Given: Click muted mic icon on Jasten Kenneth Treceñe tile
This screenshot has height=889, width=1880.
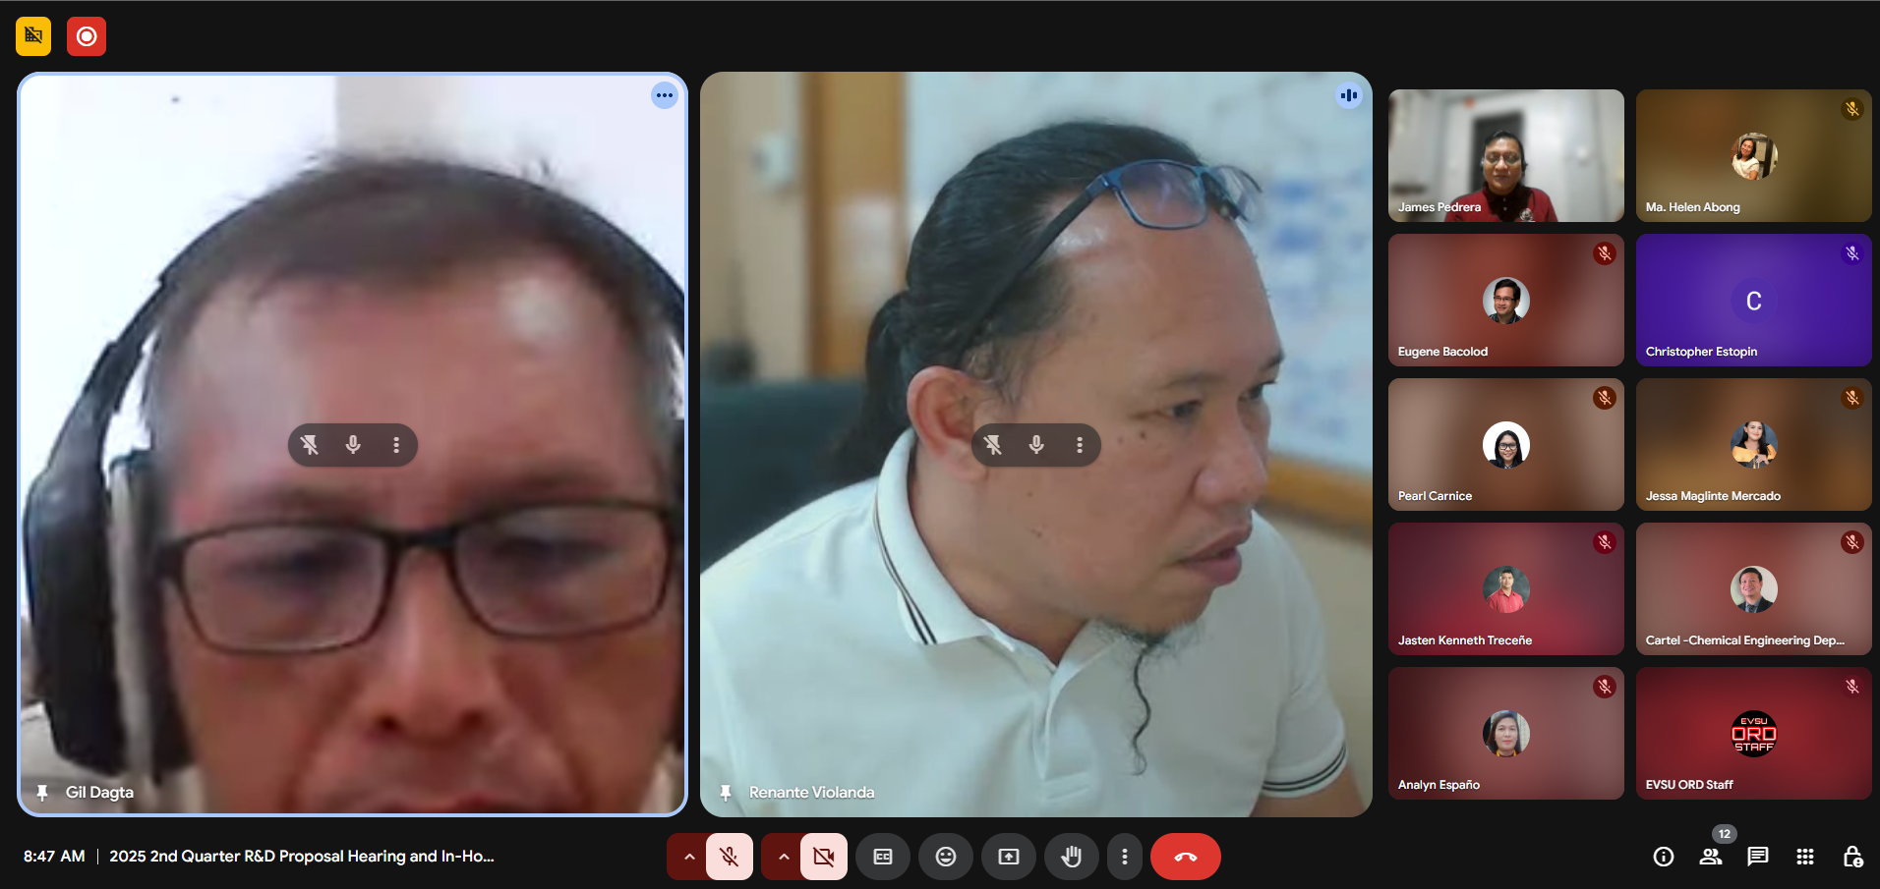Looking at the screenshot, I should 1605,542.
